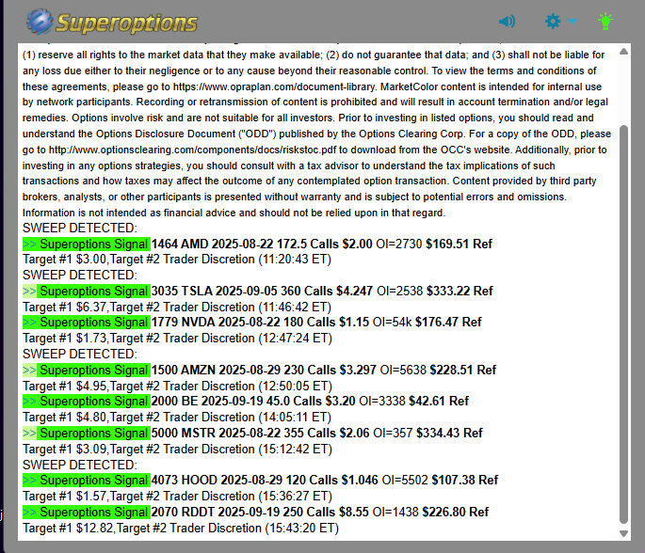The width and height of the screenshot is (645, 553).
Task: Click the Superoptions Signal tag for AMD
Action: [x=93, y=244]
